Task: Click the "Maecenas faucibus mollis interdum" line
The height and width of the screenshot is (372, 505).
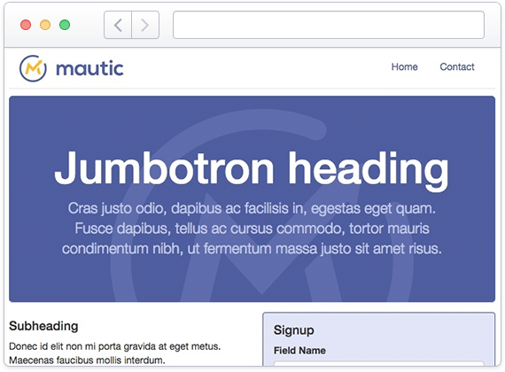Action: [x=87, y=360]
